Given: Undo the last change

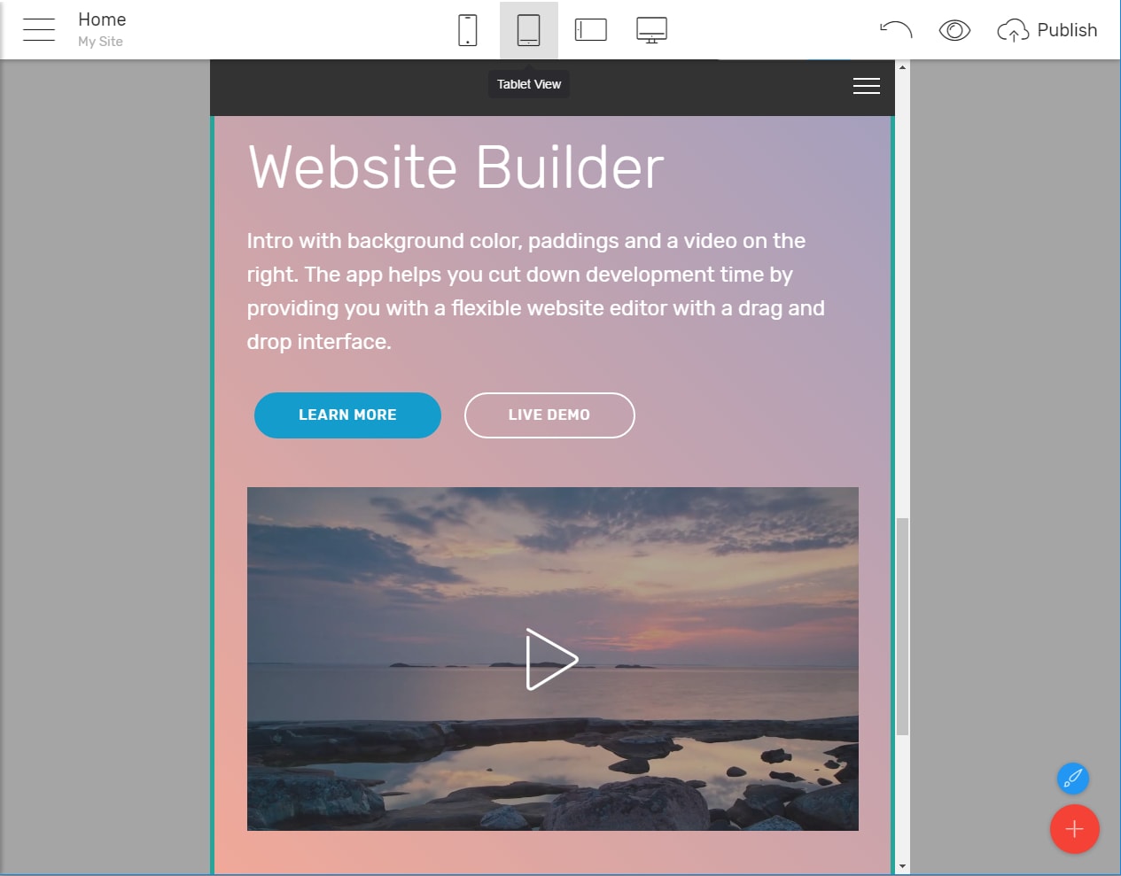Looking at the screenshot, I should tap(896, 30).
